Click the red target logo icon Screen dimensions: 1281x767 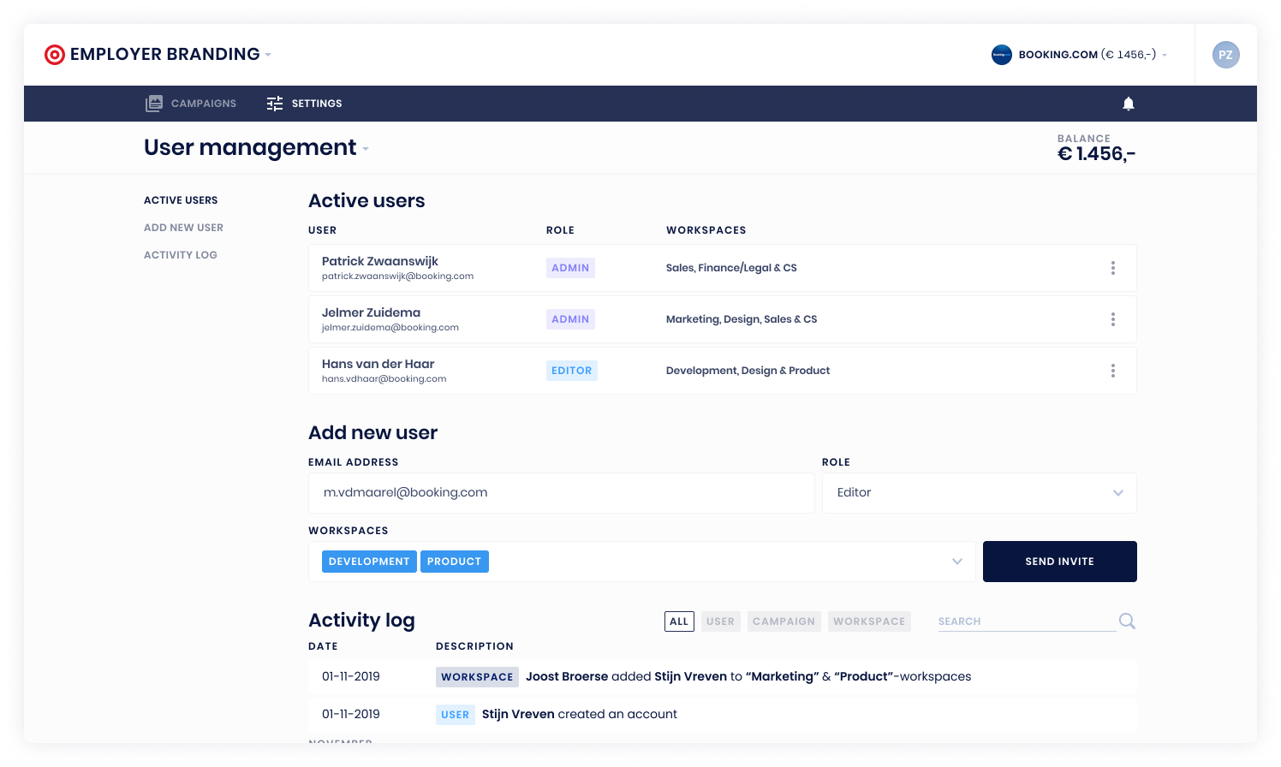(55, 55)
